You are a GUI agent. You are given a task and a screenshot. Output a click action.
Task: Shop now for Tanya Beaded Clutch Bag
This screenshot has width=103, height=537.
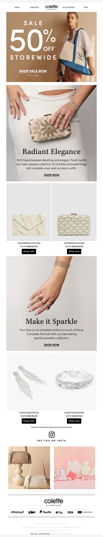pyautogui.click(x=29, y=251)
